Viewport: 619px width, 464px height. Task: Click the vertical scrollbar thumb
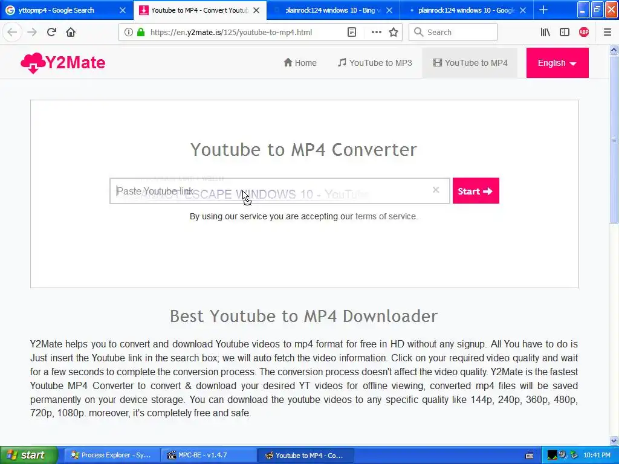[x=614, y=139]
